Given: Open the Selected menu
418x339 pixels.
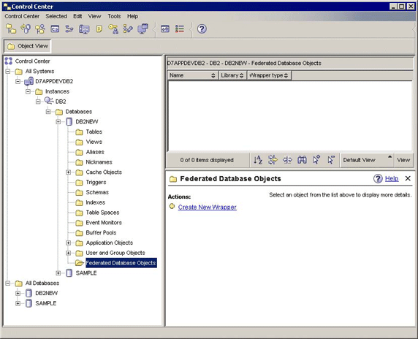Looking at the screenshot, I should point(56,16).
